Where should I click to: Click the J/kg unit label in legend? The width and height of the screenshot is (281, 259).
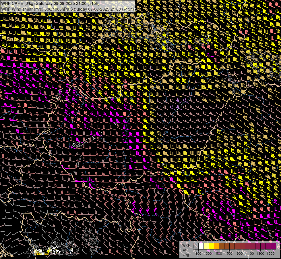186,254
